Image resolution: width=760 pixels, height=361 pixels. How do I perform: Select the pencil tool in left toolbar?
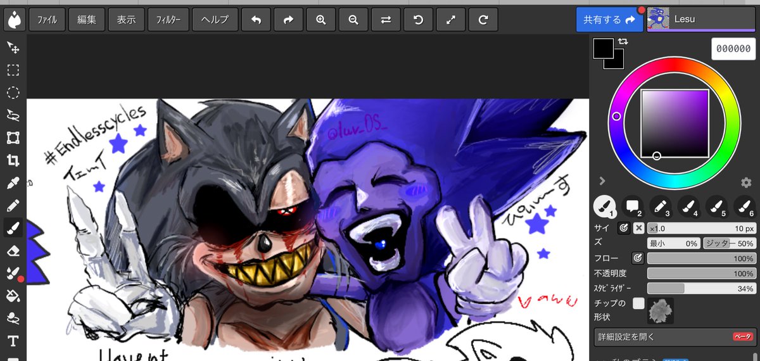click(13, 206)
